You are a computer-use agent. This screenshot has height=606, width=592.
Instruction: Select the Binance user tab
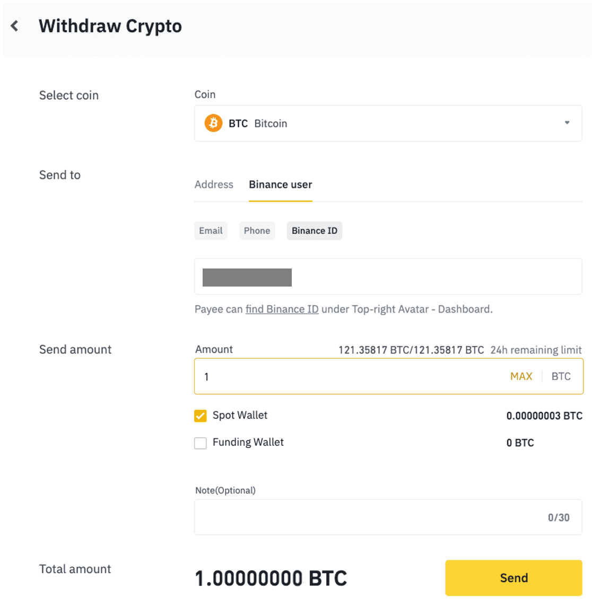pos(280,185)
